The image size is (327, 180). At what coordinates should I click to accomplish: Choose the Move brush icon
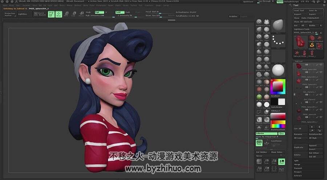click(x=259, y=30)
